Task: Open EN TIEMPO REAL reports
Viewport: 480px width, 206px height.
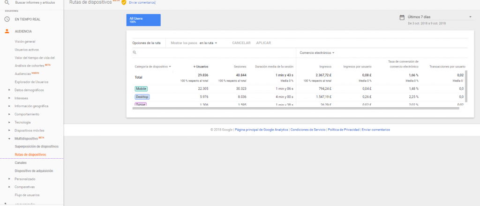Action: coord(28,19)
